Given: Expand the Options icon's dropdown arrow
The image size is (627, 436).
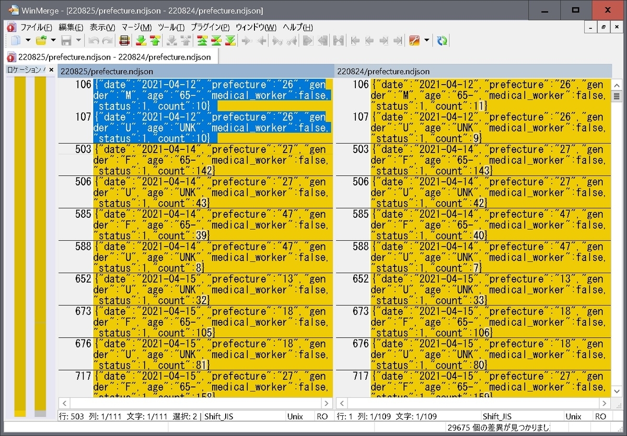Looking at the screenshot, I should (427, 40).
